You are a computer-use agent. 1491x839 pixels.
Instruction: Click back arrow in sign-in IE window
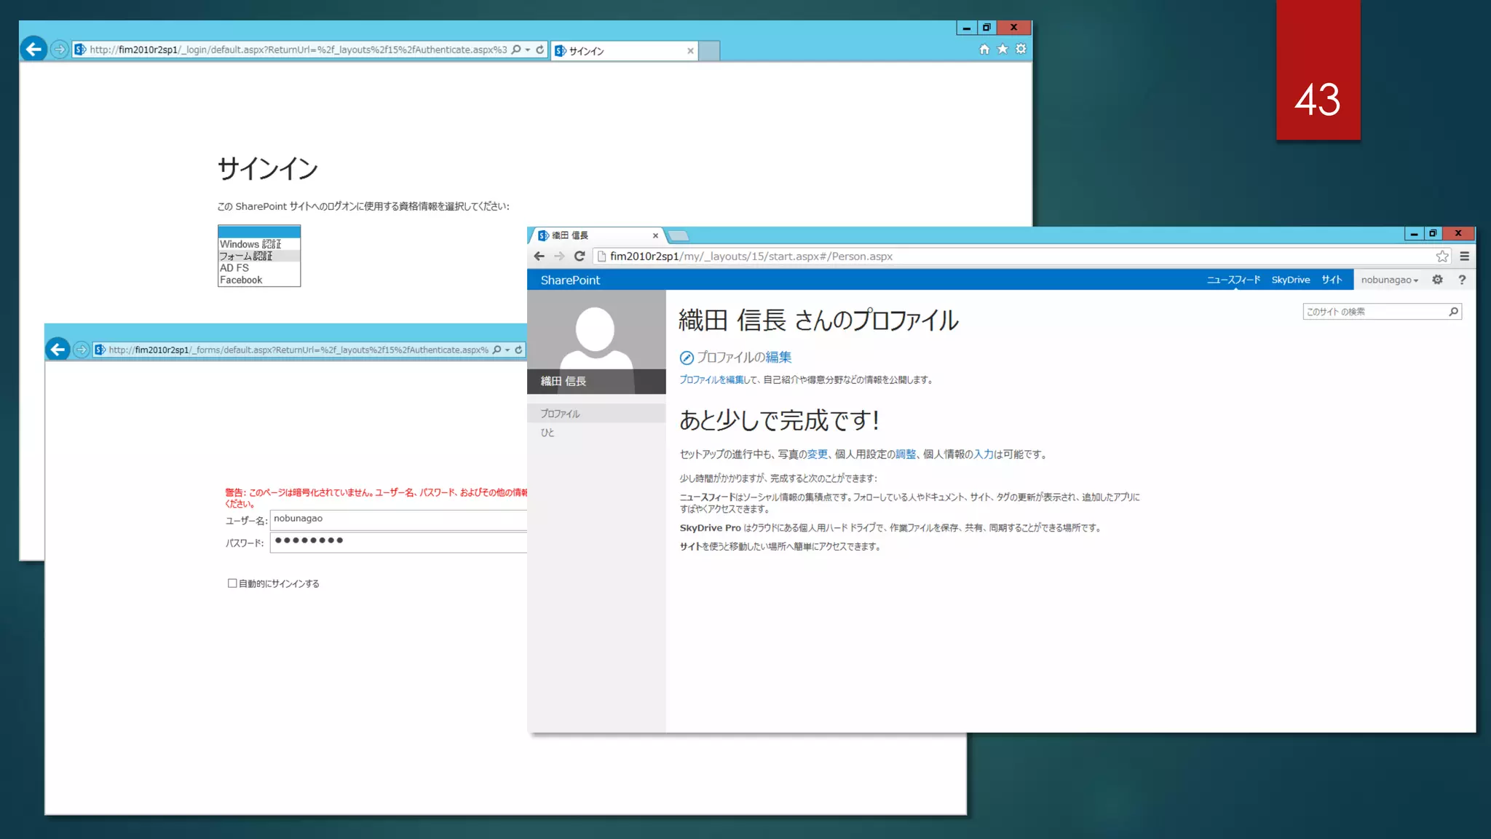(33, 50)
